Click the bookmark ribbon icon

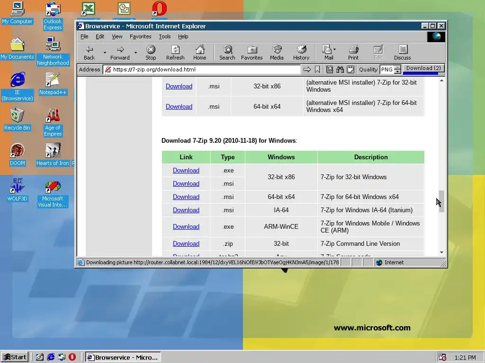tap(317, 69)
